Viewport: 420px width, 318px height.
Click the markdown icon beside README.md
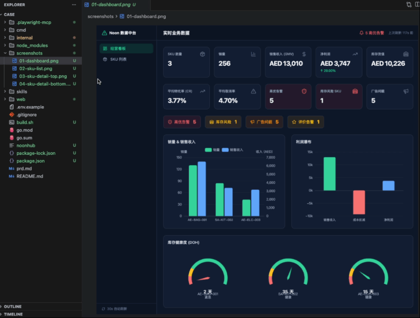click(x=11, y=176)
